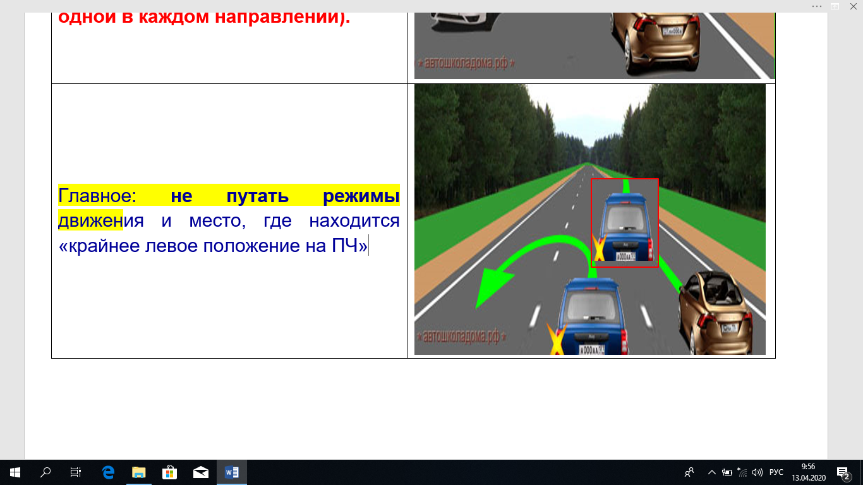Open File Explorer from taskbar
Image resolution: width=863 pixels, height=485 pixels.
139,472
